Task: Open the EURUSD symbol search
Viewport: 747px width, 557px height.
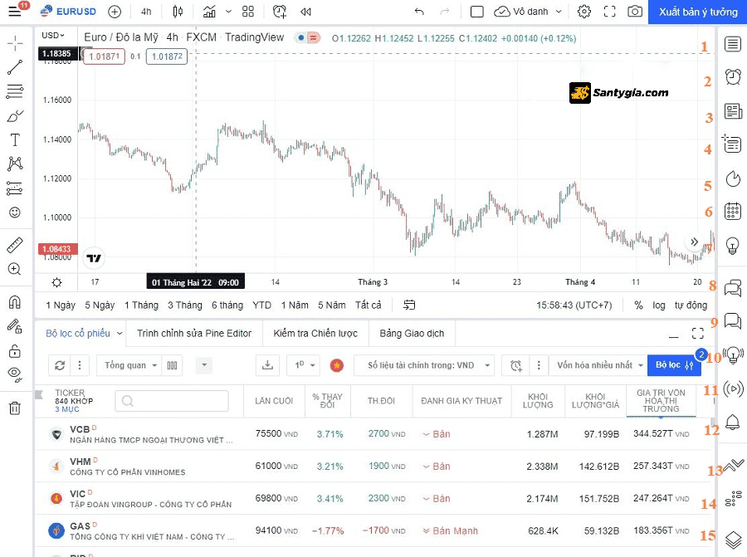Action: [68, 12]
